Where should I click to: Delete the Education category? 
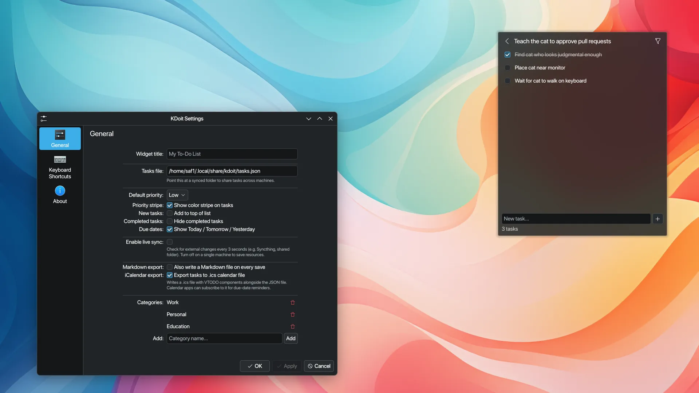[293, 326]
